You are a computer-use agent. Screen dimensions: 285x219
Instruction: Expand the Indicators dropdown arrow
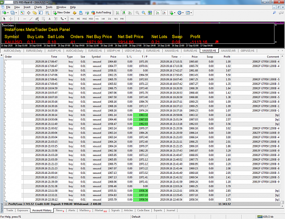coord(175,13)
